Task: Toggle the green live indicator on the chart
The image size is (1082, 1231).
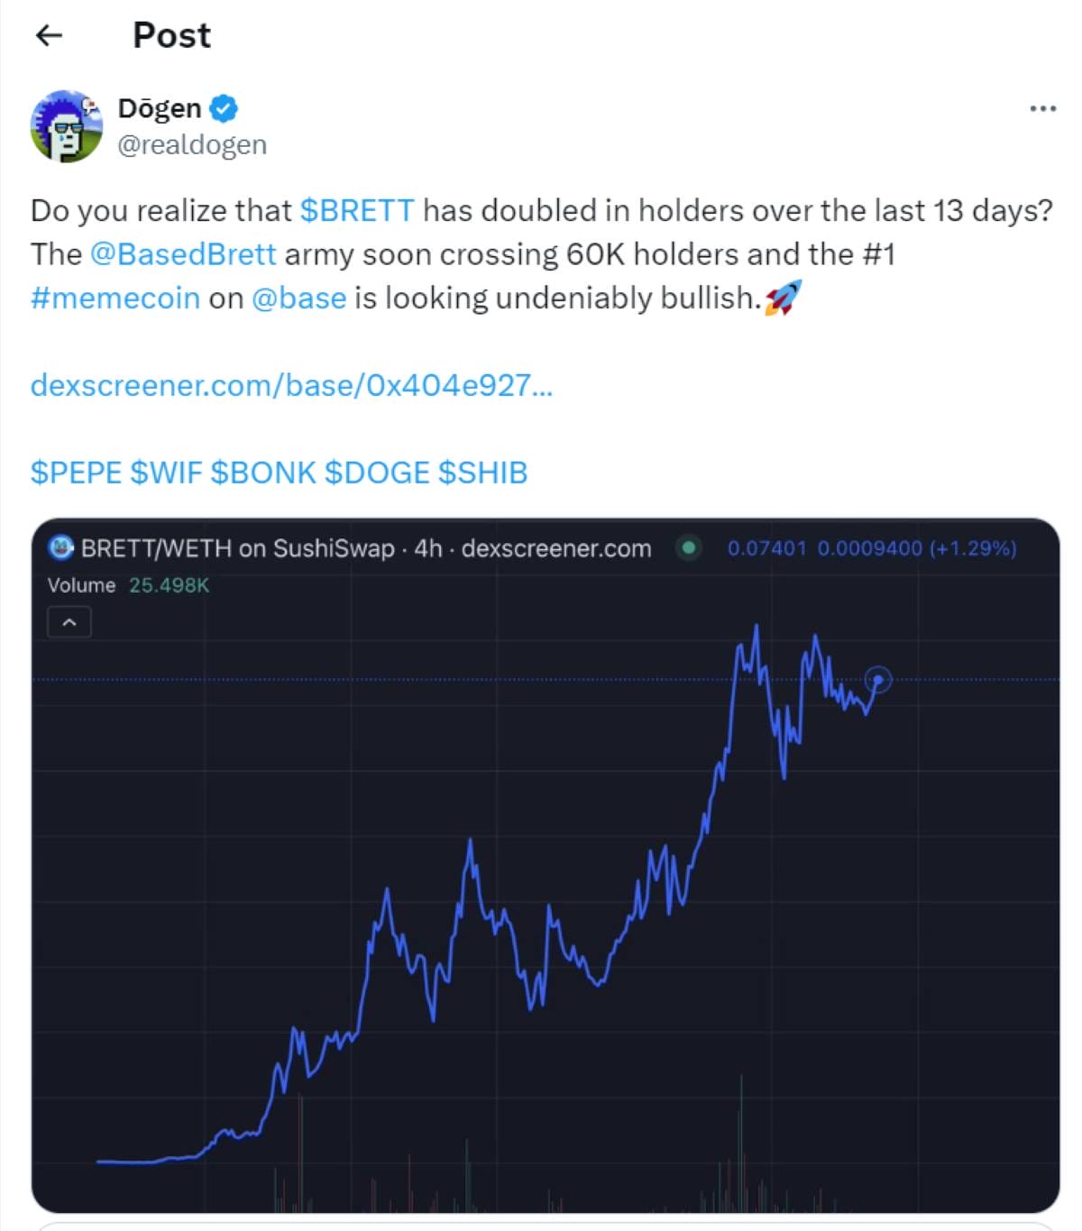Action: tap(689, 548)
